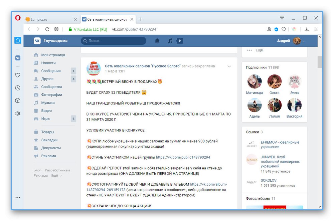Open three-dots sidebar setup menu
Screen dimensions: 334x221
[x=18, y=198]
